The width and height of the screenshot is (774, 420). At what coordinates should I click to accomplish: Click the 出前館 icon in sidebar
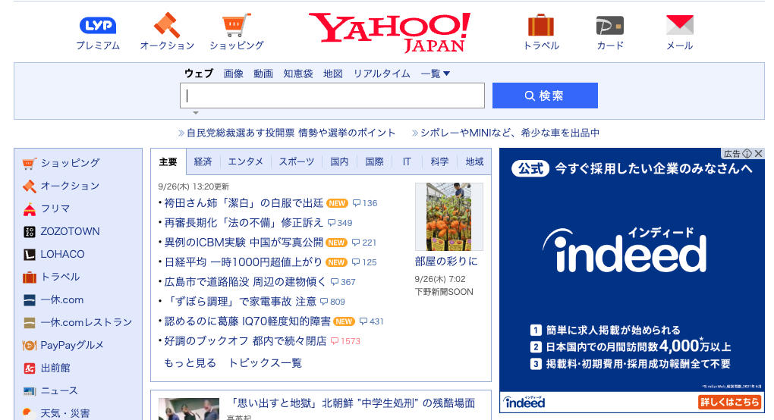point(30,368)
